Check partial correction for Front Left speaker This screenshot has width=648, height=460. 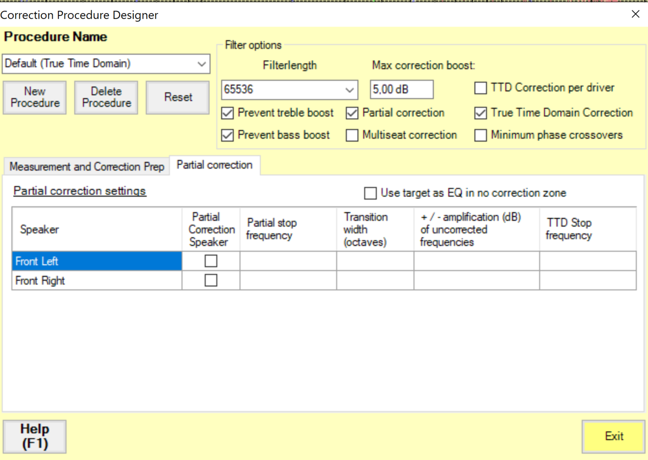pos(211,261)
